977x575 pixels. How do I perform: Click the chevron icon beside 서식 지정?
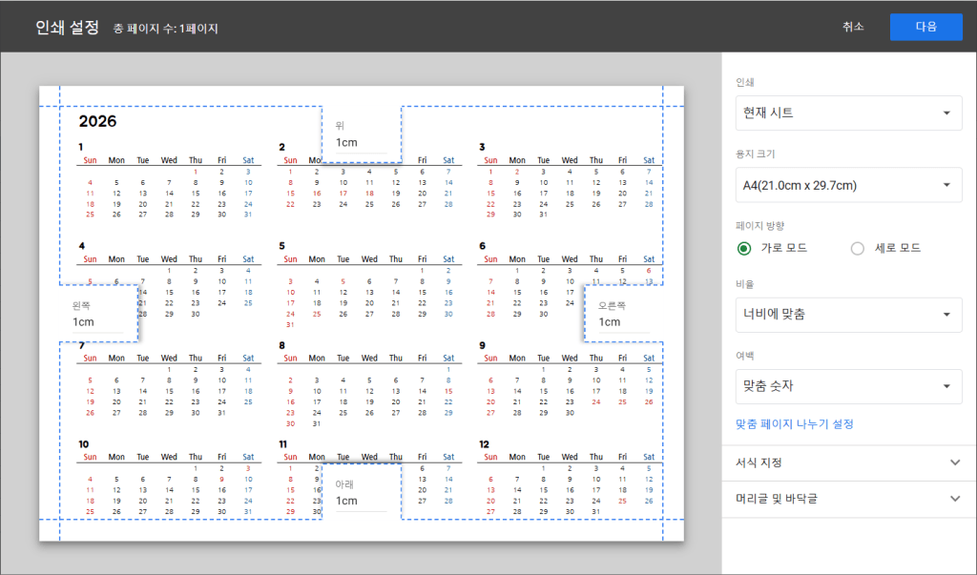[x=956, y=462]
